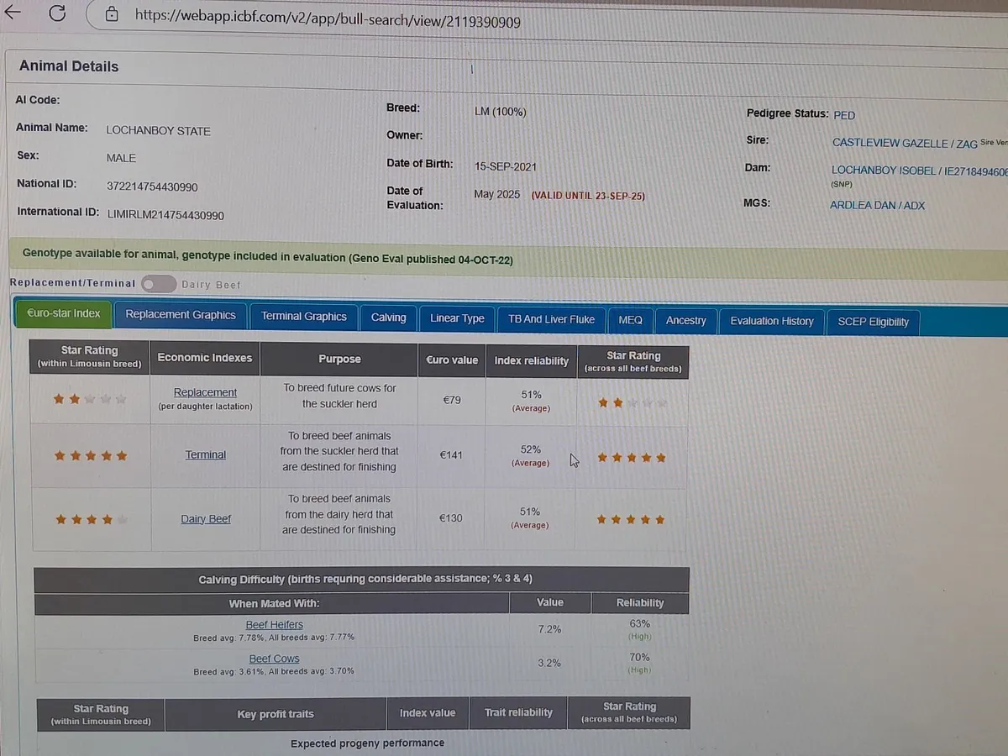Click the Beef Cows calving difficulty link

click(274, 659)
